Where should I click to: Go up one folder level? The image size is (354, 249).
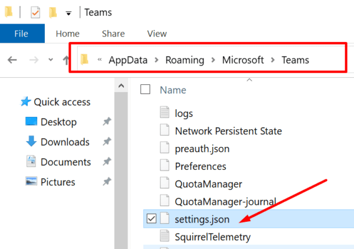(x=65, y=60)
